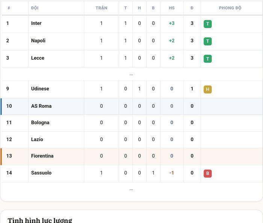The width and height of the screenshot is (263, 223).
Task: Open the Lazio team name
Action: 37,139
